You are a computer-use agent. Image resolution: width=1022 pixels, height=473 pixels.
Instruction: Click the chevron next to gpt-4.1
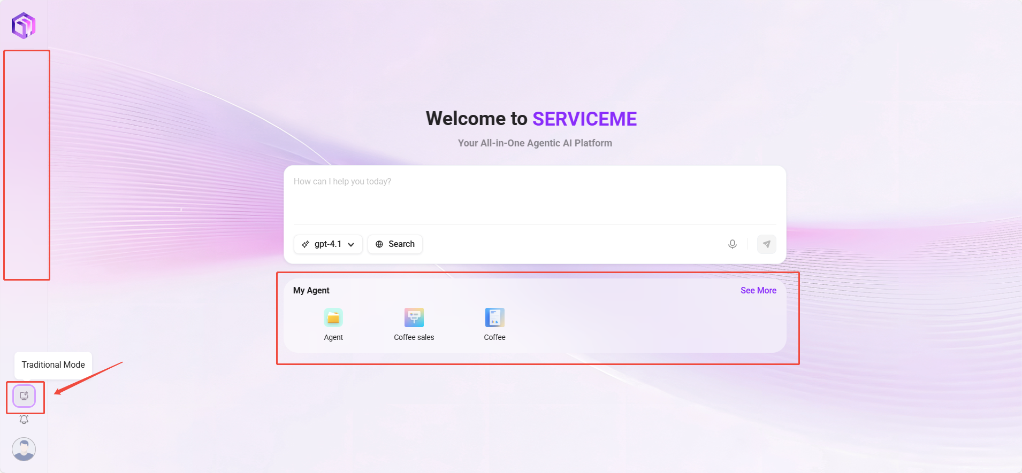coord(351,244)
